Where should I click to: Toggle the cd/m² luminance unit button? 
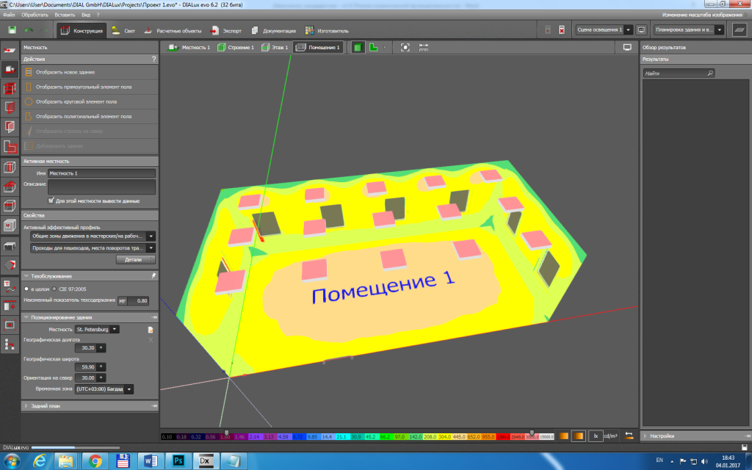[x=610, y=436]
